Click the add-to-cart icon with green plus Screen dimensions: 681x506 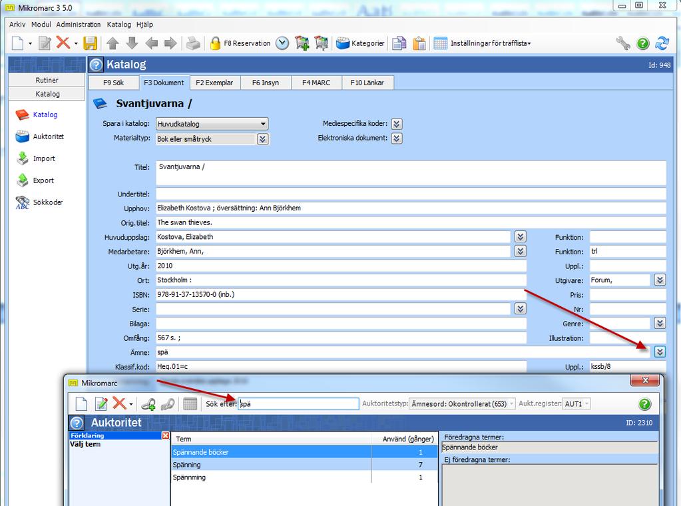pos(302,43)
